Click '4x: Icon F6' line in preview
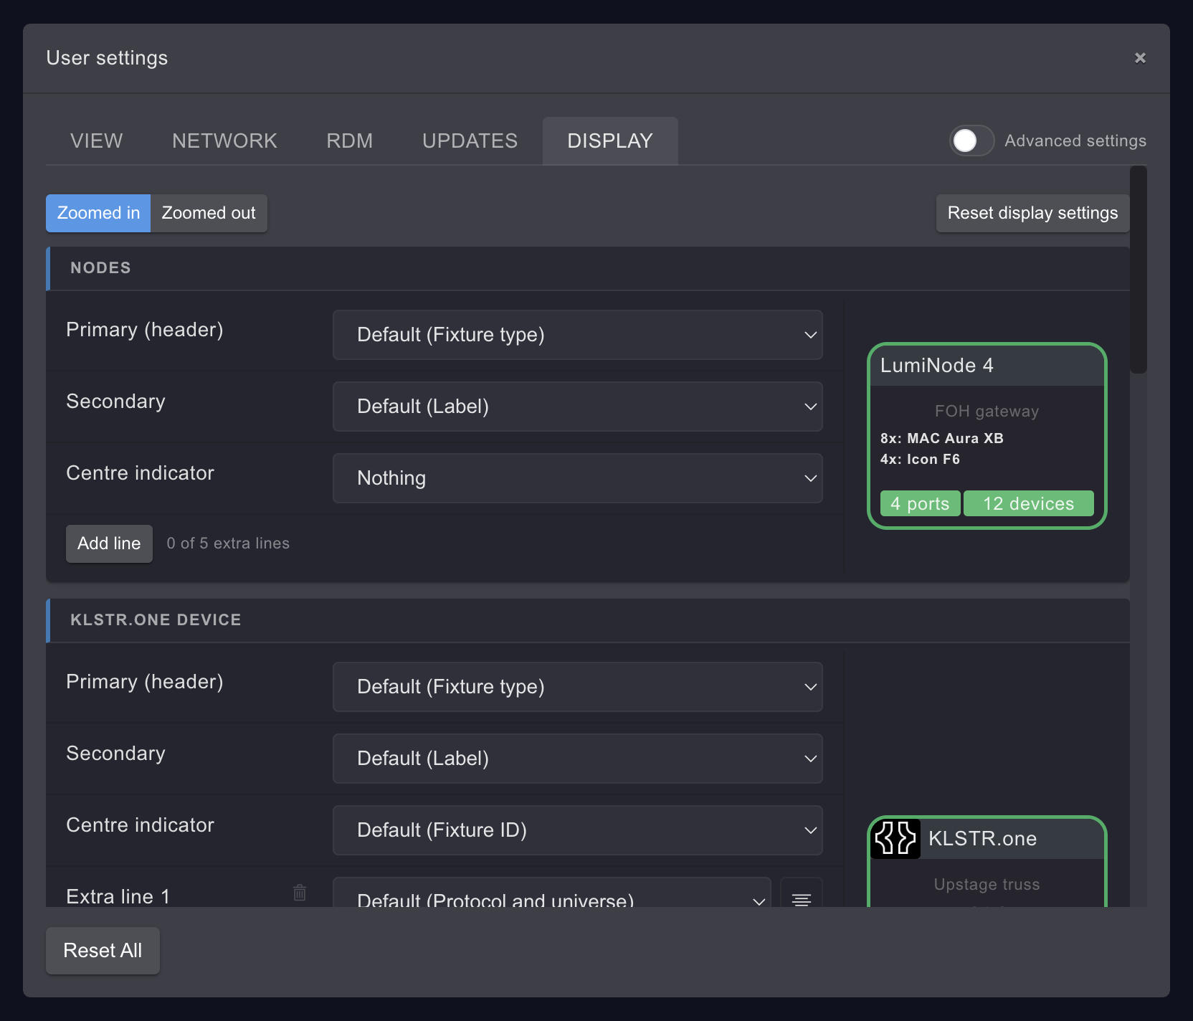The height and width of the screenshot is (1021, 1193). click(920, 459)
